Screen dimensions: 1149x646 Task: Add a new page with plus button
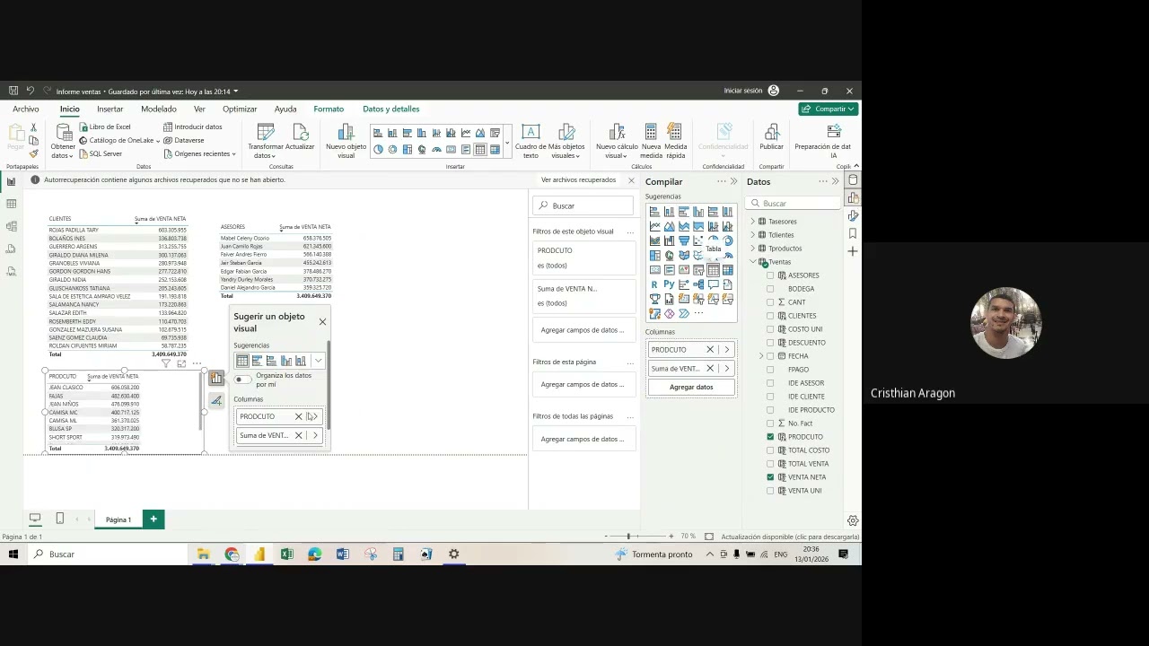(153, 519)
